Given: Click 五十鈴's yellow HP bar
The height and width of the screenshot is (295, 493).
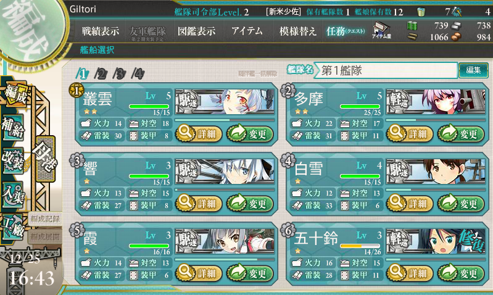Looking at the screenshot, I should point(360,246).
